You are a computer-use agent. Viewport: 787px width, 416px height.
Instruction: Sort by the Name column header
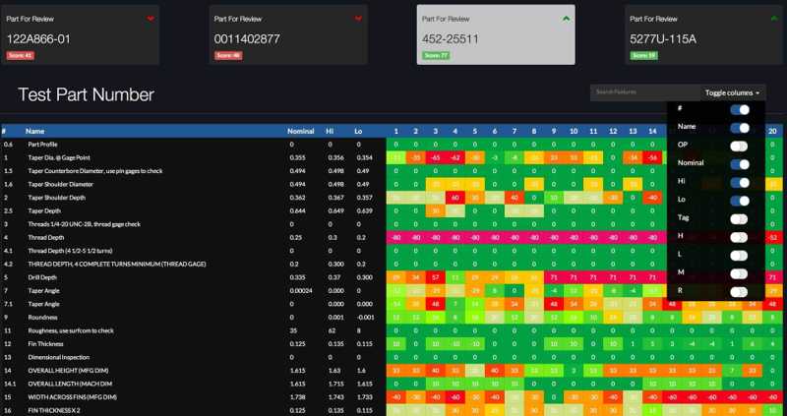pyautogui.click(x=35, y=132)
